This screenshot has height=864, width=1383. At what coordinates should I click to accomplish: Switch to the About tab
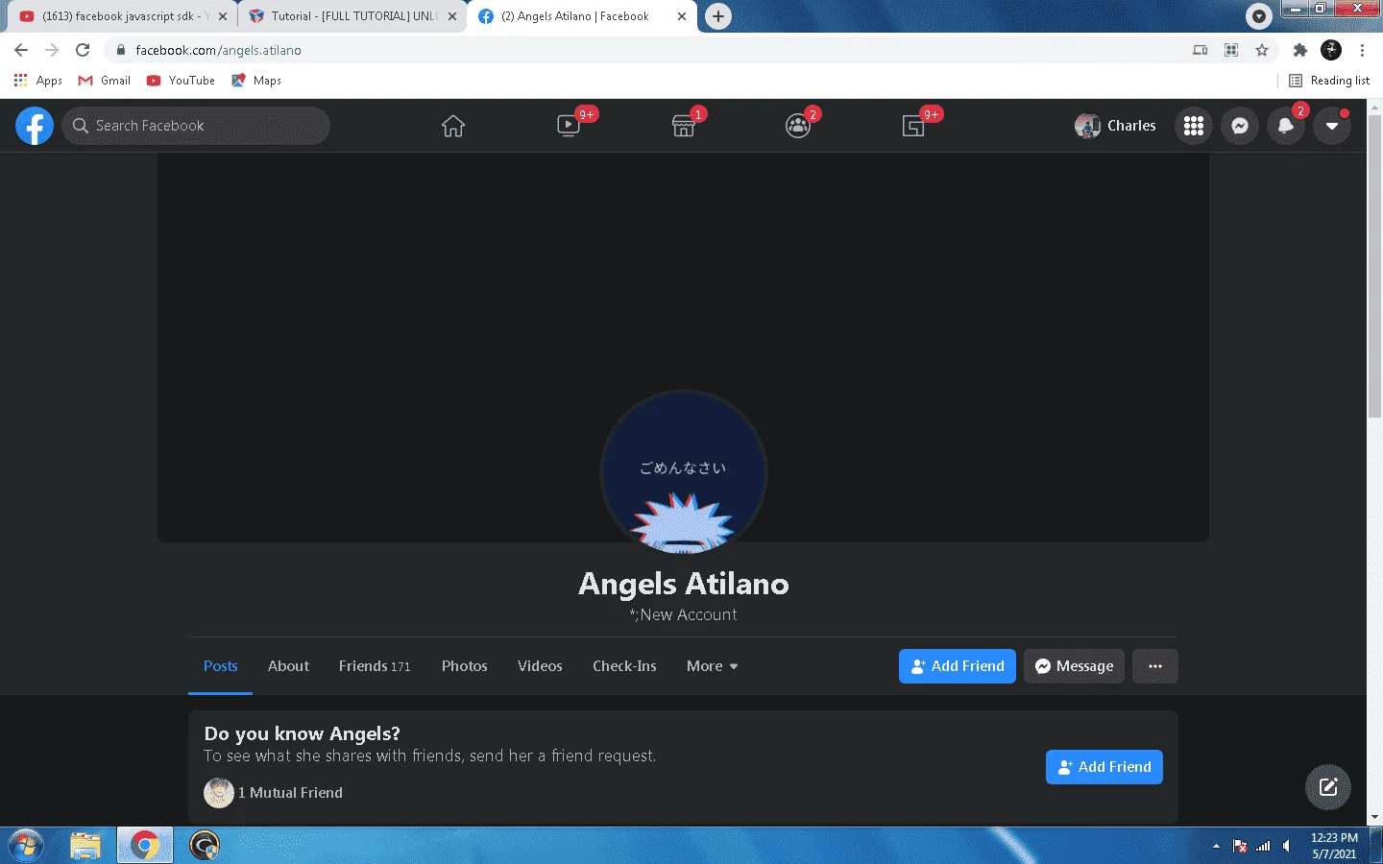pos(288,666)
